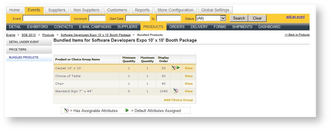Click the SDE 2013 breadcrumb link
This screenshot has width=330, height=131.
click(x=29, y=35)
